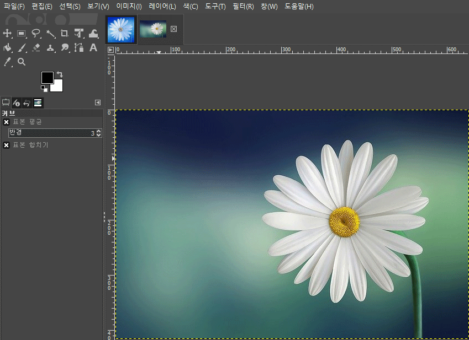Select the Move tool
This screenshot has width=469, height=340.
click(x=8, y=33)
